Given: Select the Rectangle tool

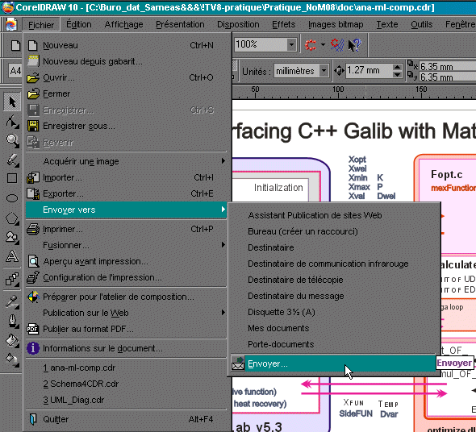Looking at the screenshot, I should click(x=12, y=179).
